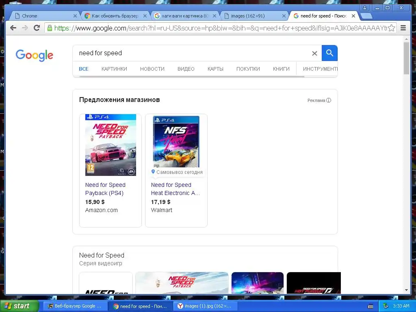Screen dimensions: 416x312
Task: Click the Google logo
Action: click(x=35, y=55)
